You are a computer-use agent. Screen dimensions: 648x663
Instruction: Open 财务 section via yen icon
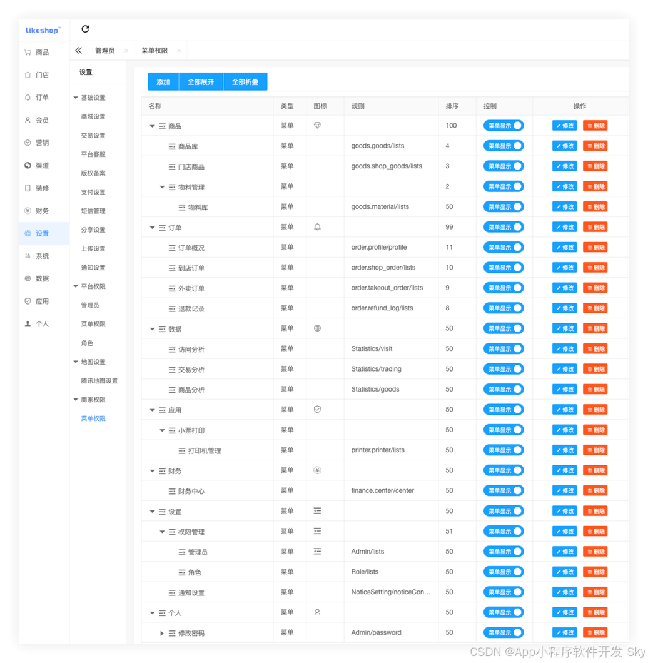click(x=28, y=211)
